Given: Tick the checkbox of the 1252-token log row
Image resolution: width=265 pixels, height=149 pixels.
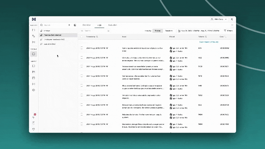Looking at the screenshot, I should pyautogui.click(x=81, y=95).
